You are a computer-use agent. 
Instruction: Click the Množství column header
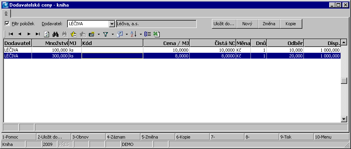(50, 43)
